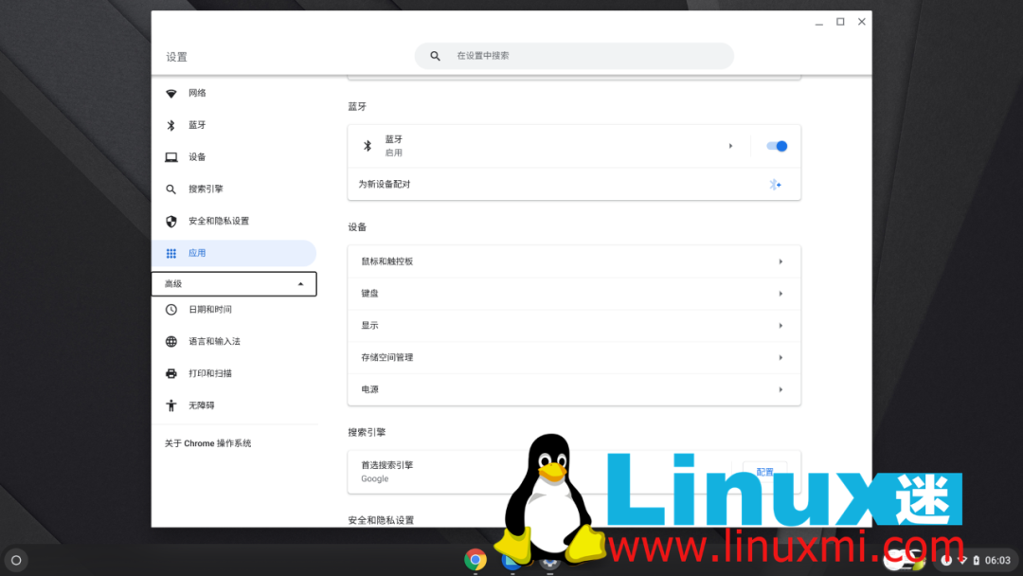
Task: Click 为新设备配对 row
Action: (574, 185)
